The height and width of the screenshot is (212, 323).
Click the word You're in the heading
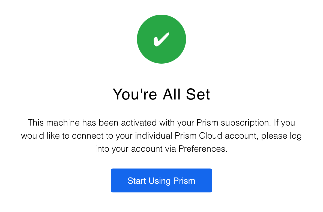click(135, 94)
